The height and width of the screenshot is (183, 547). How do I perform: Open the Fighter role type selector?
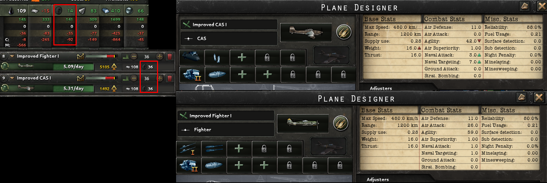coord(226,130)
